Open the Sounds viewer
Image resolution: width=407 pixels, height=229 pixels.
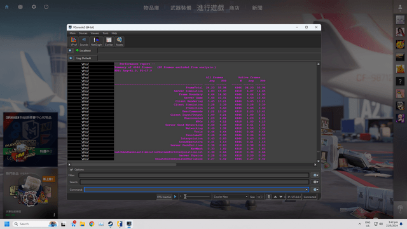(84, 41)
